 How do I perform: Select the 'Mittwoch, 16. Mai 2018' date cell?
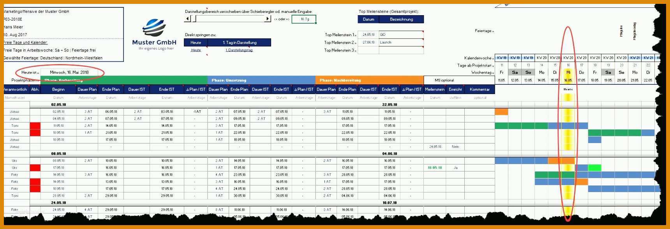point(69,72)
